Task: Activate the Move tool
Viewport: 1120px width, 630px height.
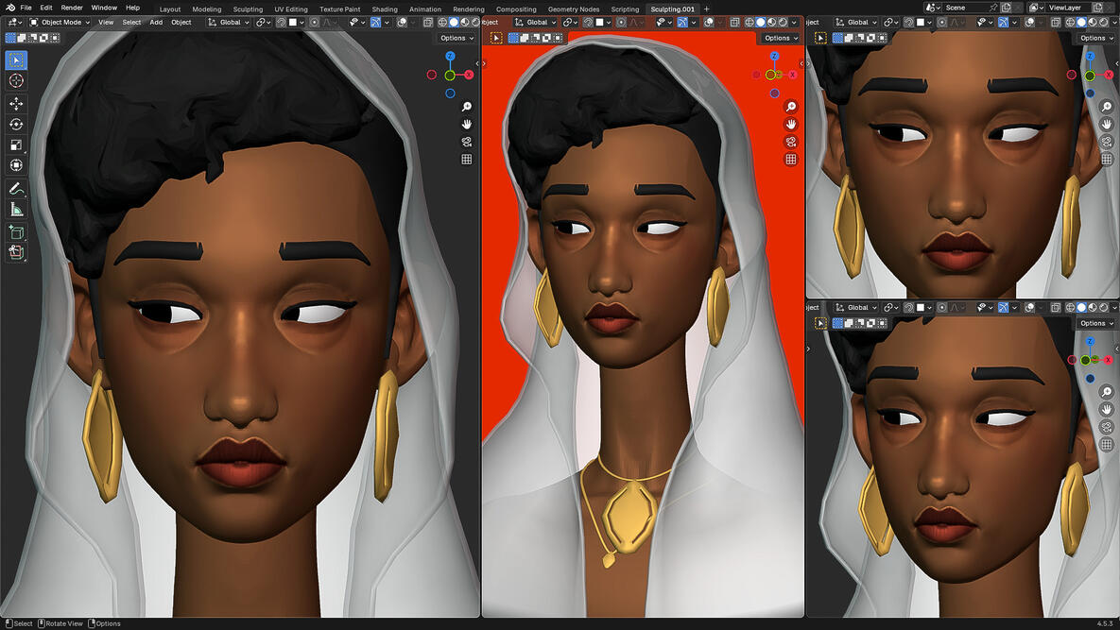Action: click(16, 104)
